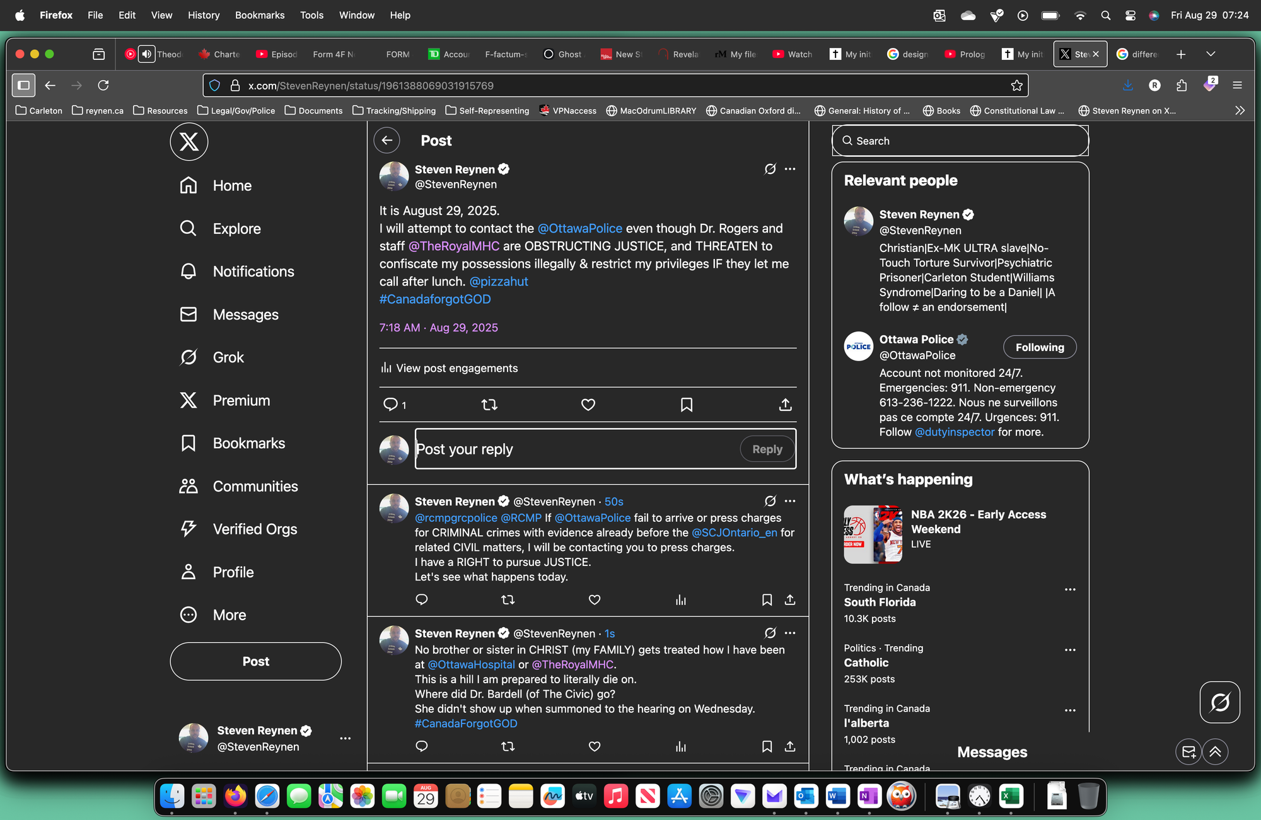Like the 1s reply about CHRIST
The height and width of the screenshot is (820, 1261).
pos(595,746)
